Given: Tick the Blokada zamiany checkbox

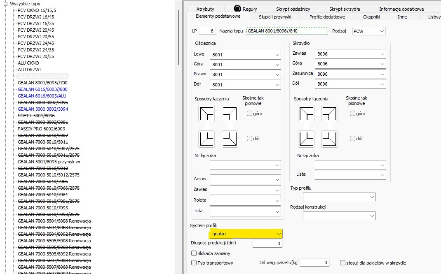Looking at the screenshot, I should [x=194, y=253].
